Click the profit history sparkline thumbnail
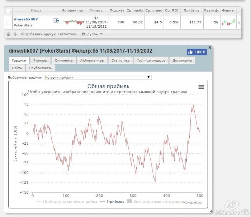Screen dimensions: 251x217 73,22
